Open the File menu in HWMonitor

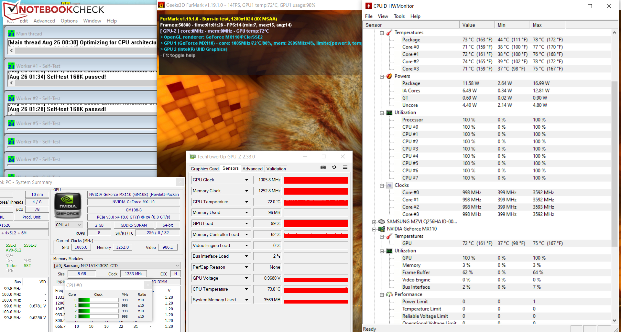[x=369, y=16]
